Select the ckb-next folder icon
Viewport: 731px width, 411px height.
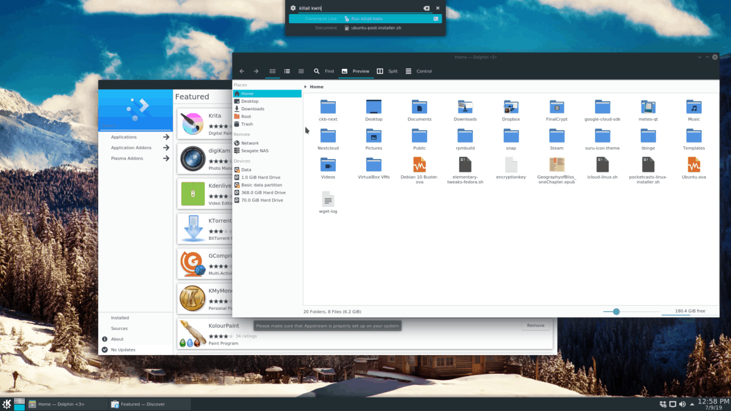pyautogui.click(x=328, y=107)
